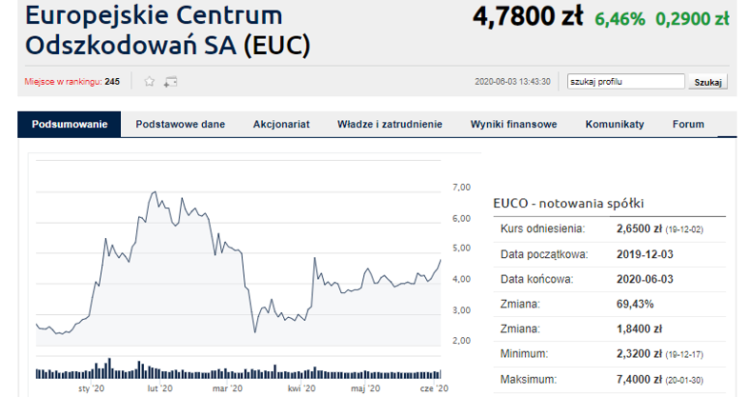Switch to Podstawowe dane tab
This screenshot has height=397, width=749.
pos(180,125)
